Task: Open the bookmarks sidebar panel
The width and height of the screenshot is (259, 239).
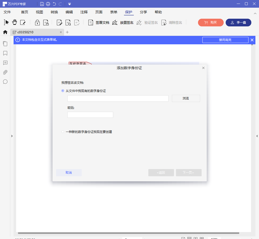Action: [5, 53]
